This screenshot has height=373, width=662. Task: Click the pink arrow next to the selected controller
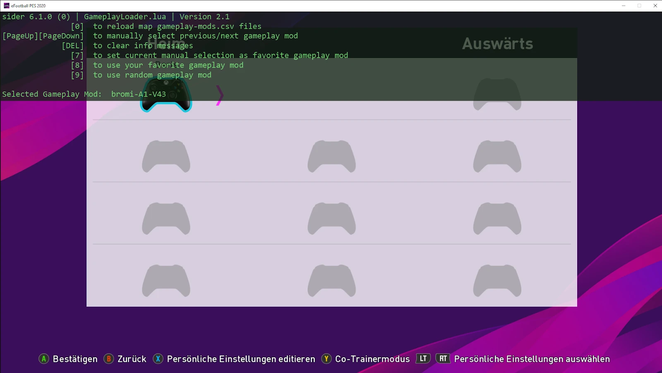tap(220, 95)
